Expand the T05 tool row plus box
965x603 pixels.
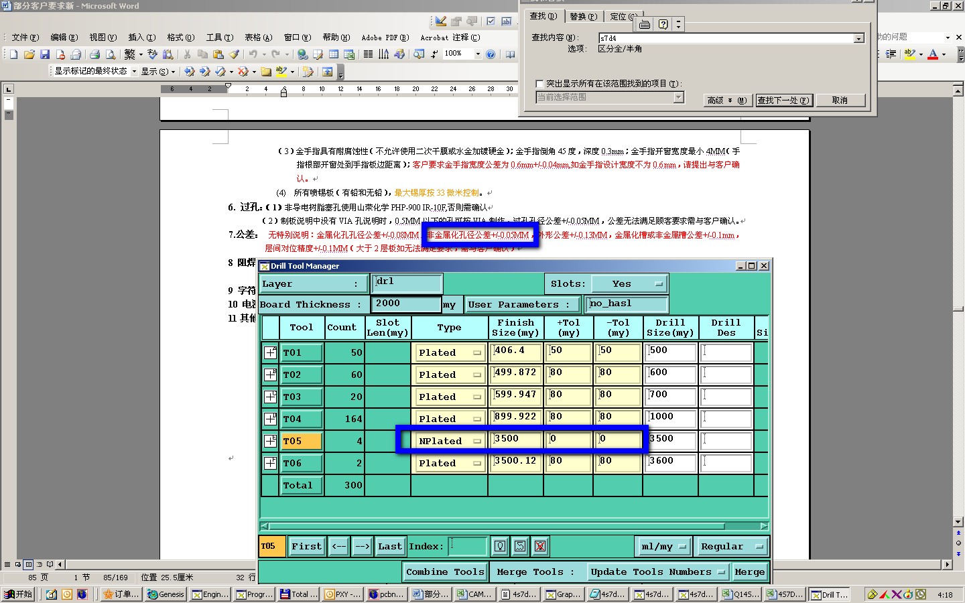coord(270,441)
